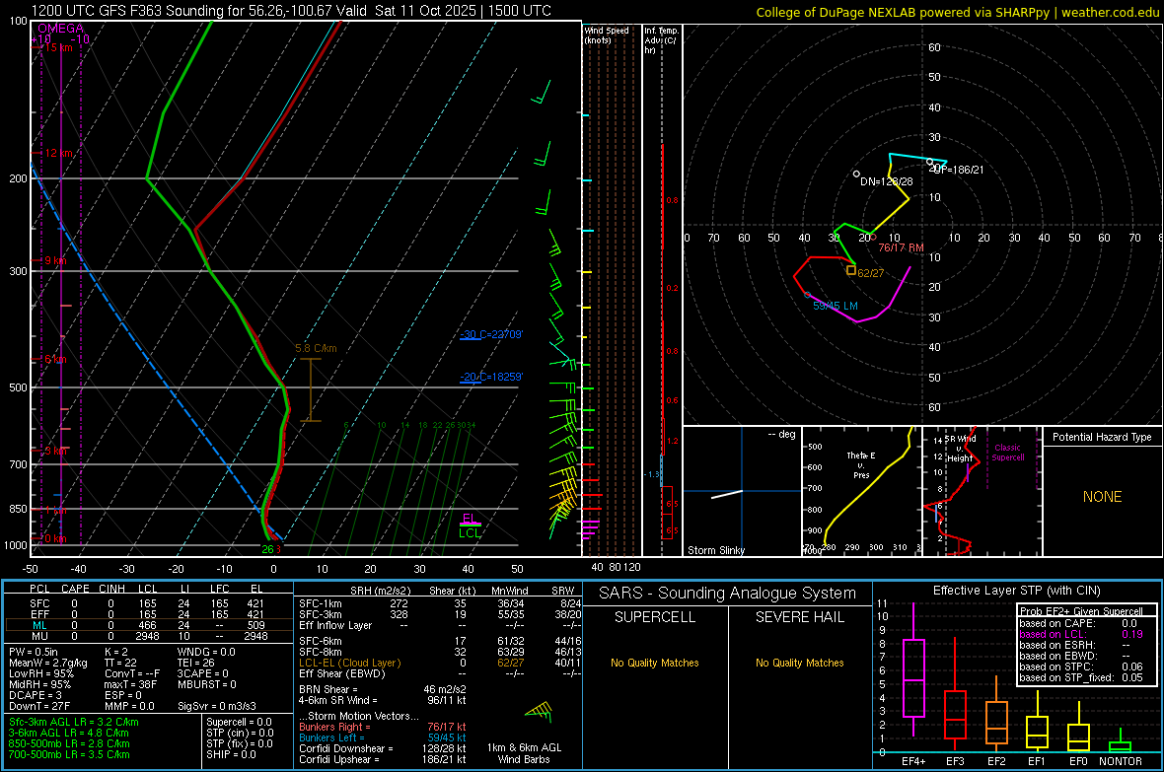Screen dimensions: 1164x772
Task: Click the SARS - Sounding Analogue System title
Action: click(x=728, y=594)
